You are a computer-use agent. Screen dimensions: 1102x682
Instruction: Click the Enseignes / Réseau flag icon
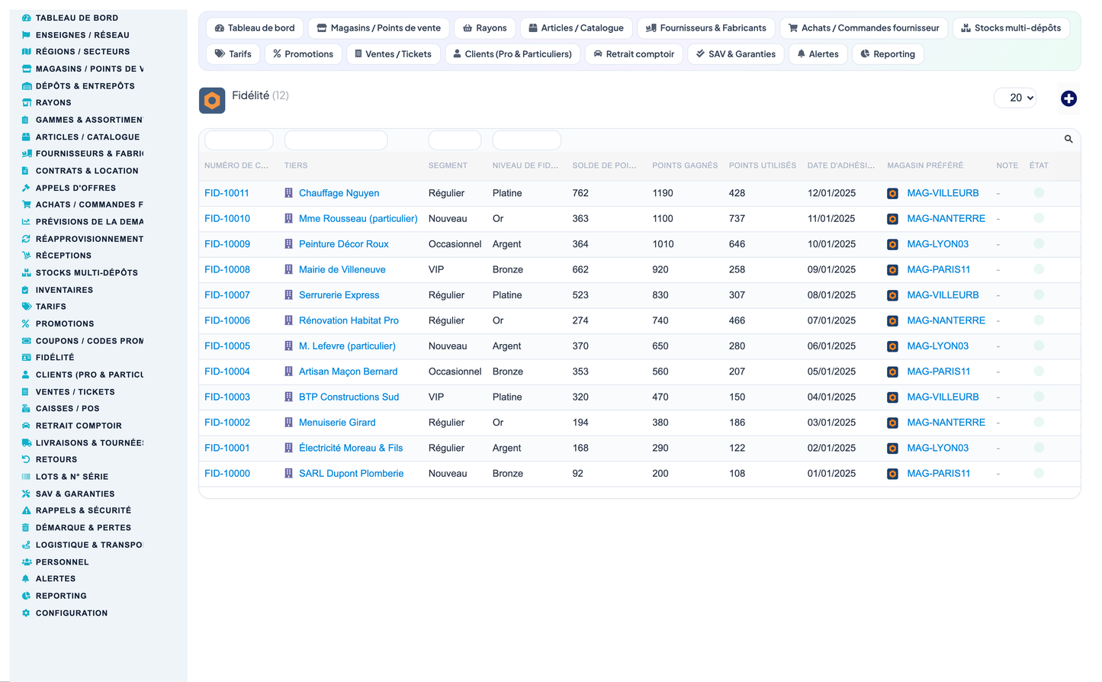coord(27,35)
